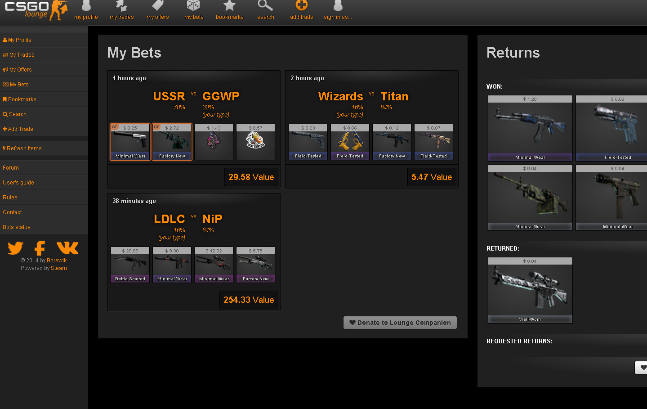Follow the Borewik credit link
Screen dimensions: 647x409
pyautogui.click(x=57, y=261)
